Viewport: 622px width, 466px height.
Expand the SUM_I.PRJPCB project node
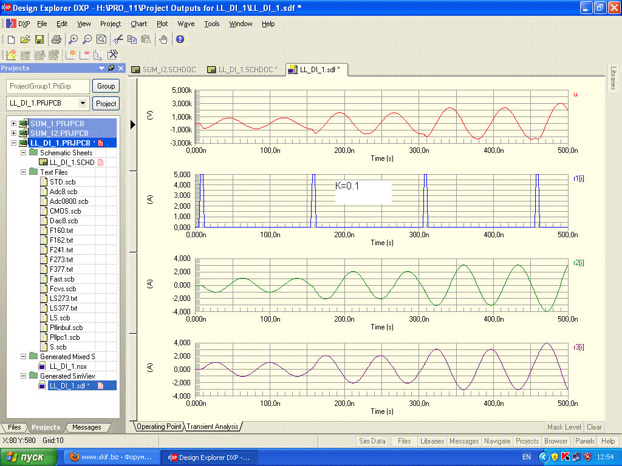click(x=13, y=124)
